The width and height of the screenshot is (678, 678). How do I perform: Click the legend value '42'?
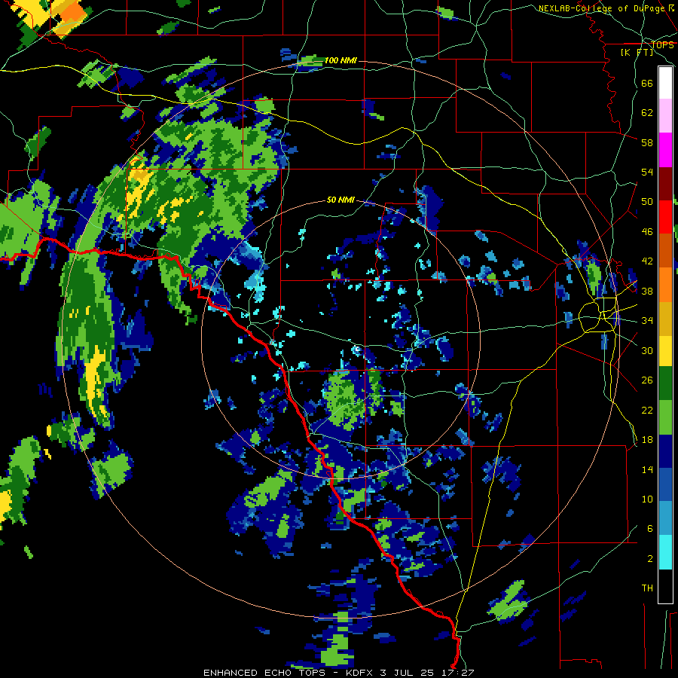647,261
